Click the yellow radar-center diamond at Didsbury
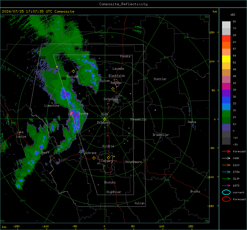This screenshot has width=247, height=230. [105, 119]
